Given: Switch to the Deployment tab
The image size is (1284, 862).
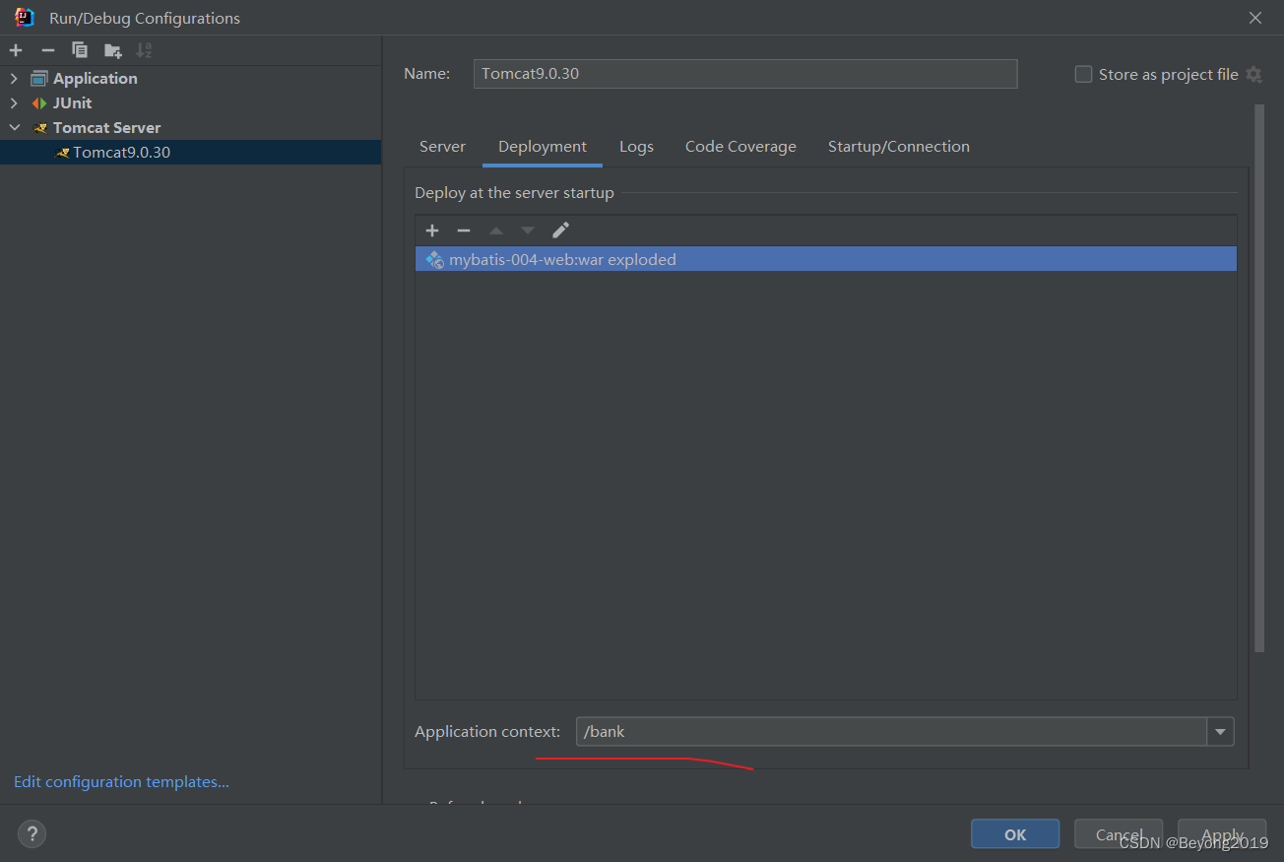Looking at the screenshot, I should point(543,147).
